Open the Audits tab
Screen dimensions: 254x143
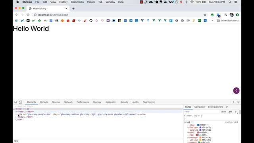pyautogui.click(x=135, y=102)
